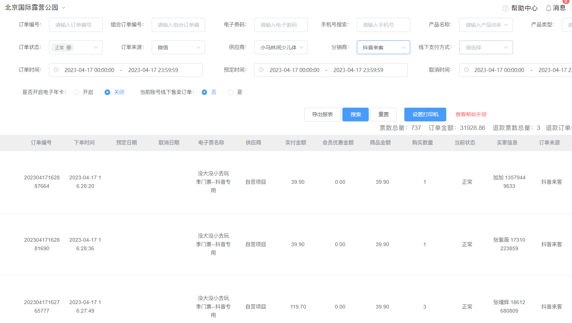Open the 分销商 dropdown showing 抖音来客
The image size is (572, 323).
coord(383,47)
